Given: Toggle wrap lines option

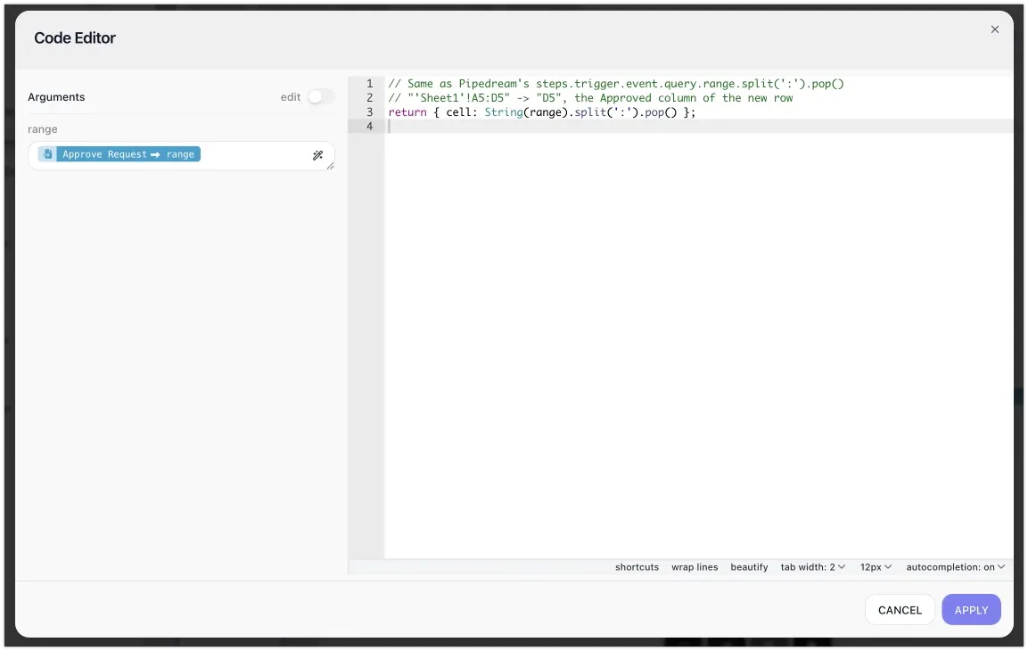Looking at the screenshot, I should [695, 567].
